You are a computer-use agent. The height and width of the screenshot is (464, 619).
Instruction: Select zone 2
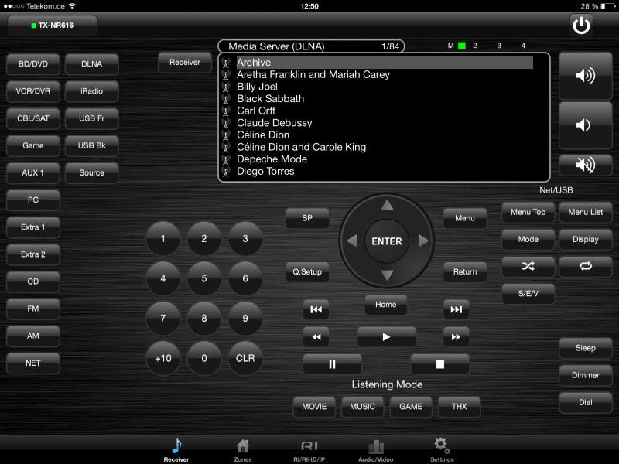pyautogui.click(x=475, y=46)
